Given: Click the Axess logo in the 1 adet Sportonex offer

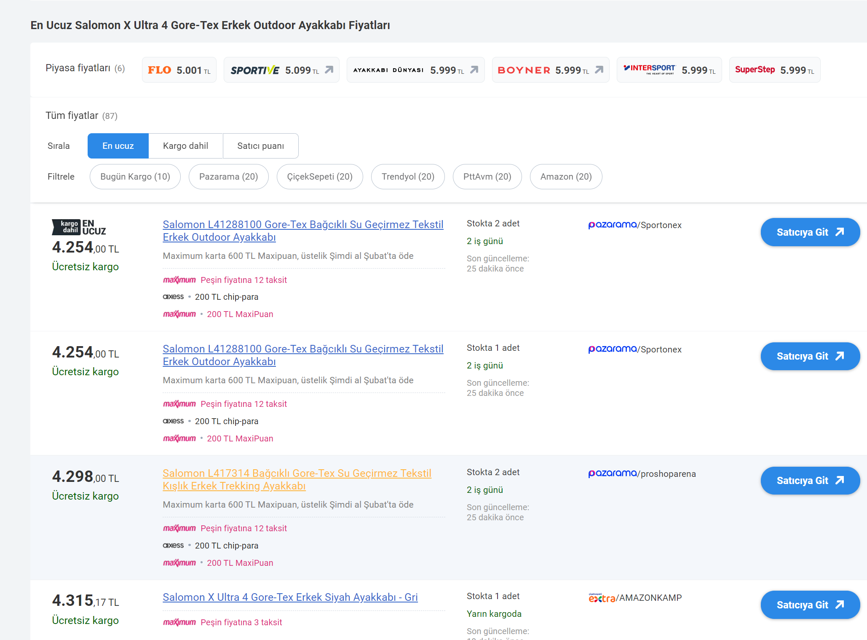Looking at the screenshot, I should (x=173, y=421).
